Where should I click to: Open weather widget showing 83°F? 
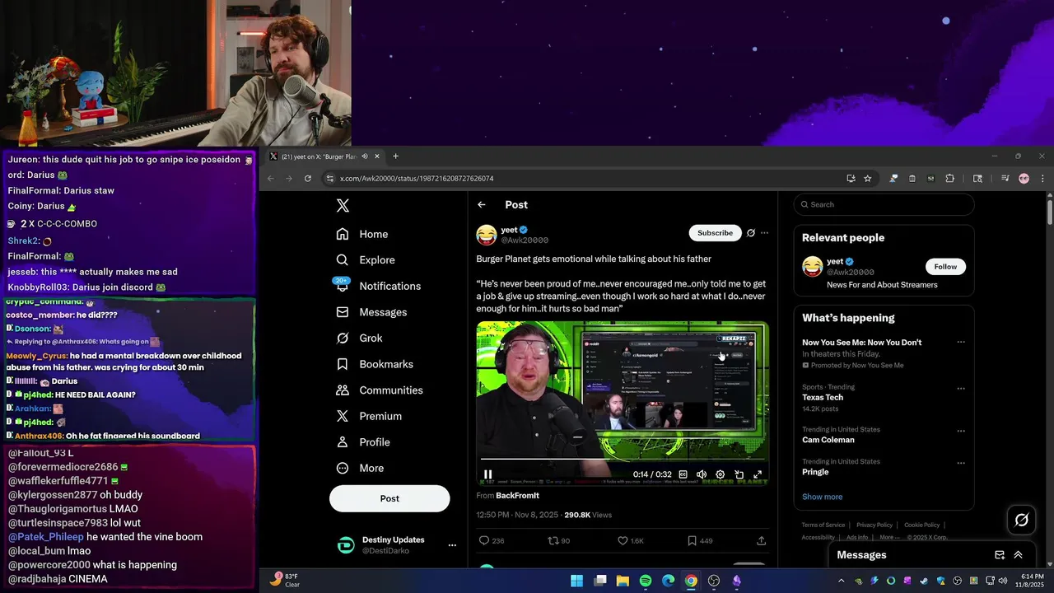(285, 581)
